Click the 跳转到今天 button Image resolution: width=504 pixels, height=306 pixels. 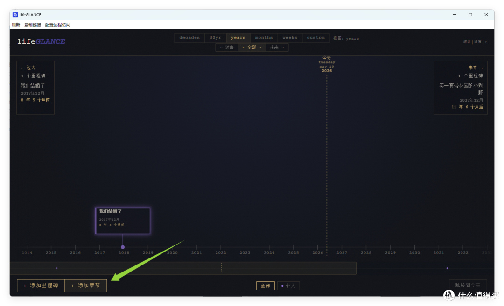click(x=468, y=285)
